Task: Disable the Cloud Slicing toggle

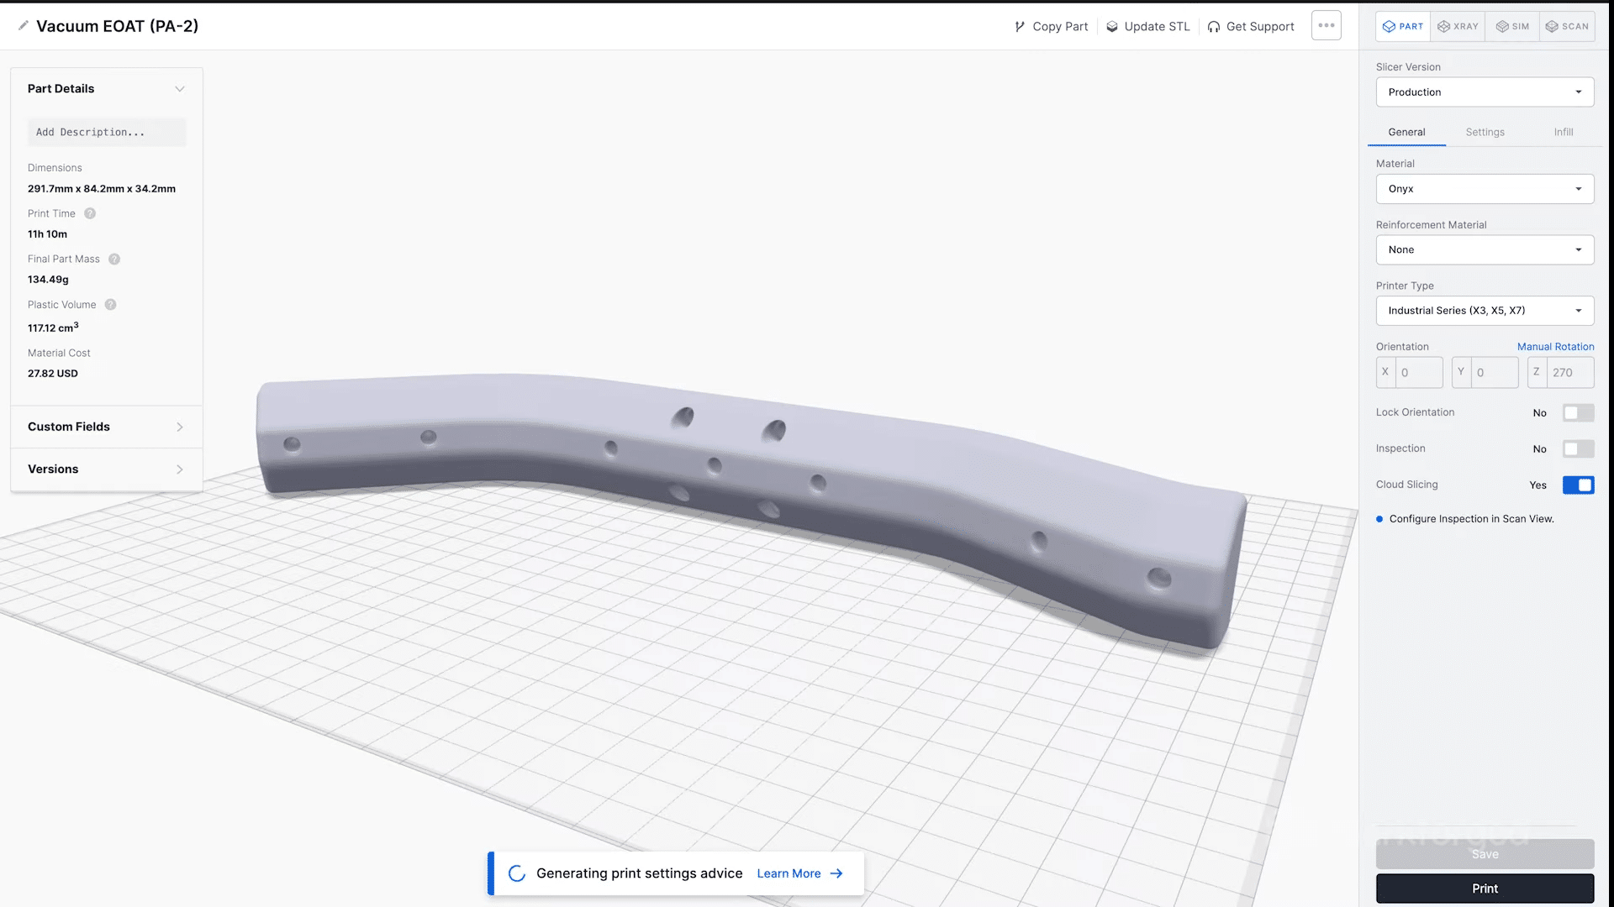Action: click(x=1578, y=485)
